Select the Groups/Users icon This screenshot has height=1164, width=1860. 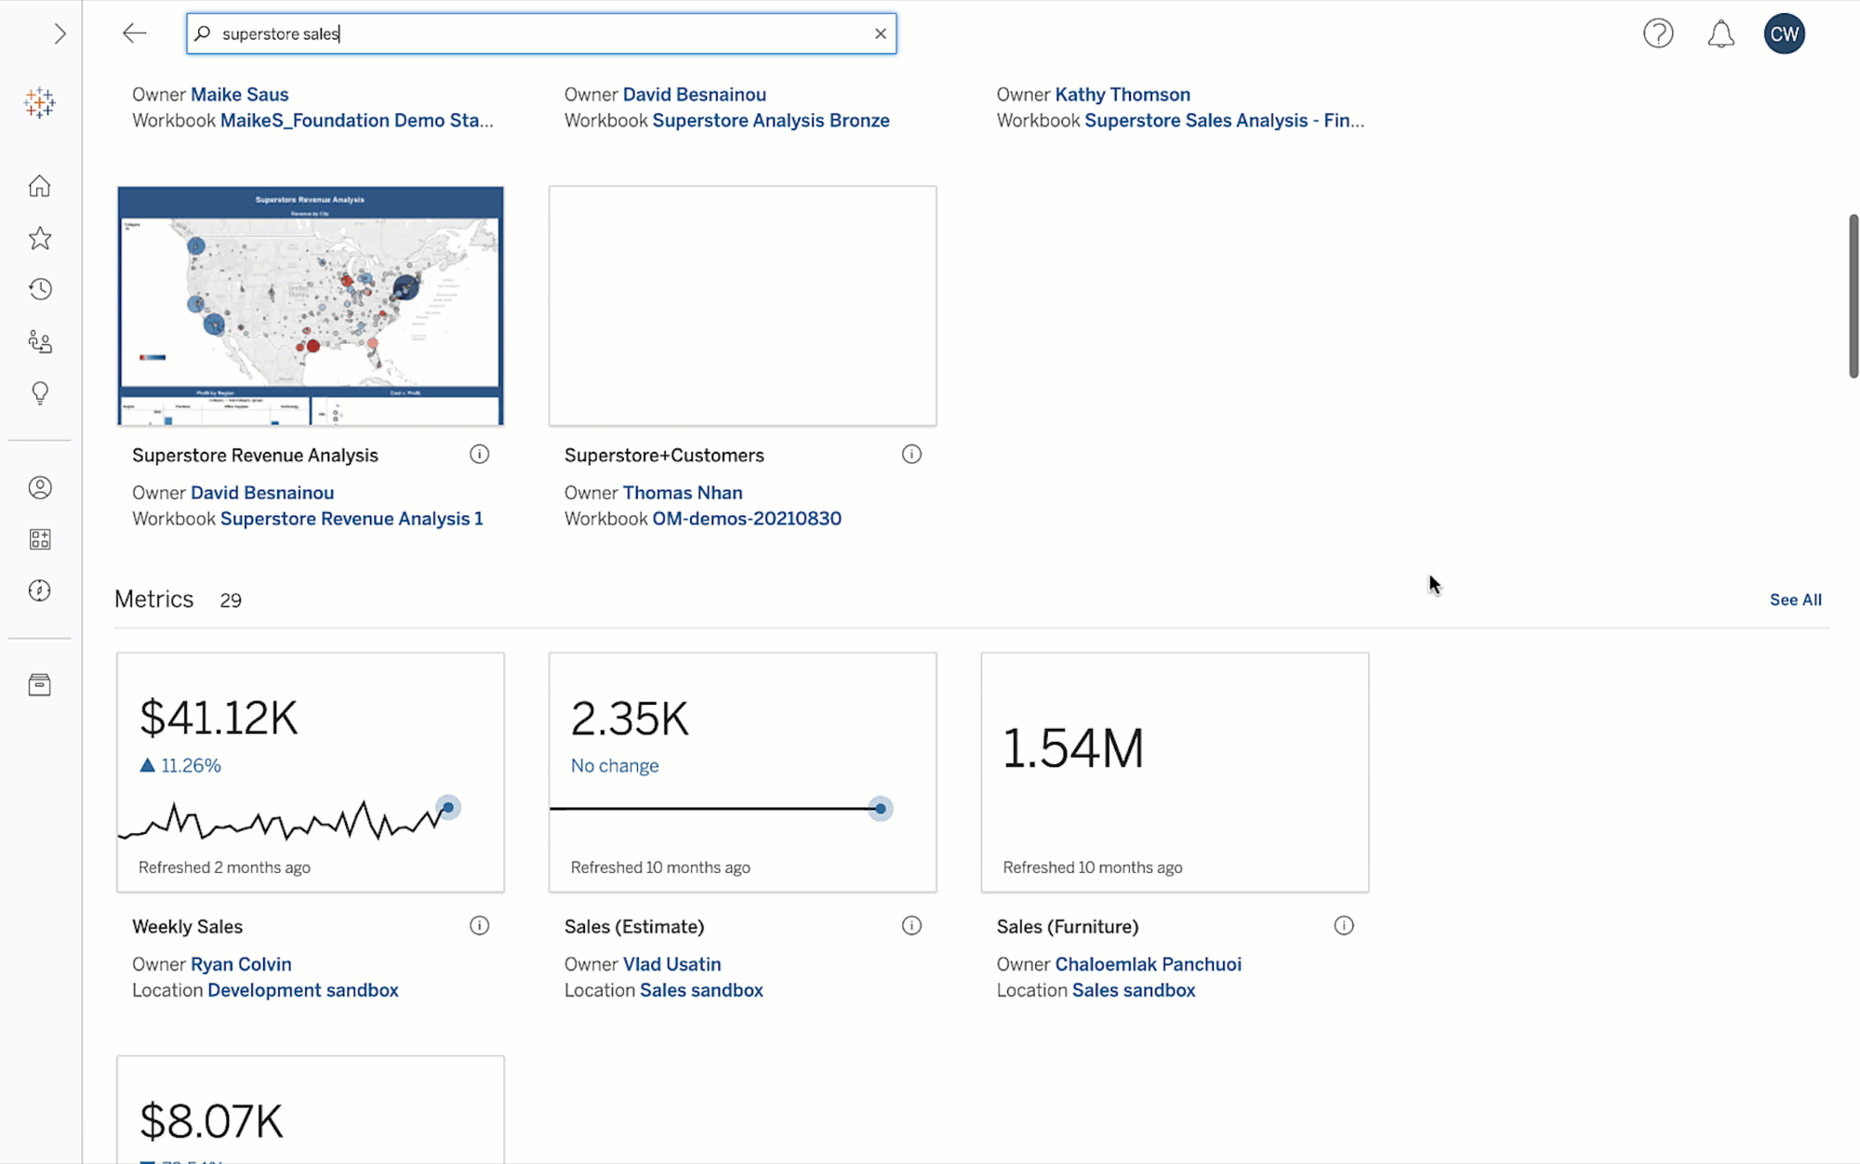39,340
